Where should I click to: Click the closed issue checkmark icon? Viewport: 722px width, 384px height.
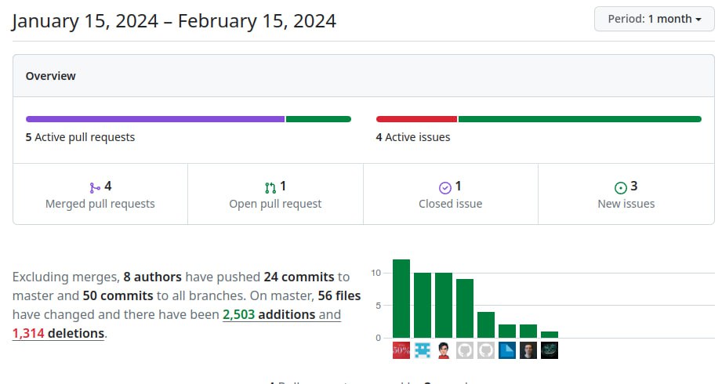(445, 187)
